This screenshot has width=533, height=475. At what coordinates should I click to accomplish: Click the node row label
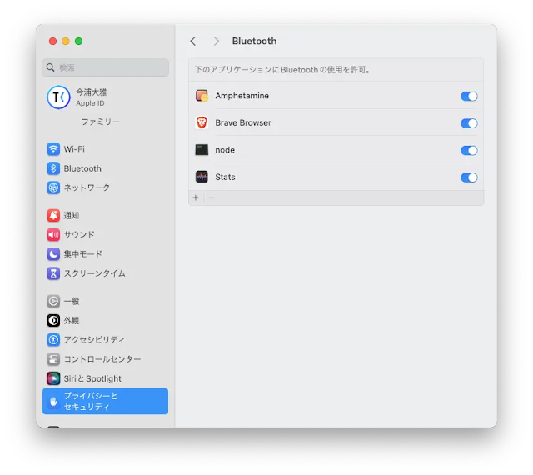tap(225, 150)
